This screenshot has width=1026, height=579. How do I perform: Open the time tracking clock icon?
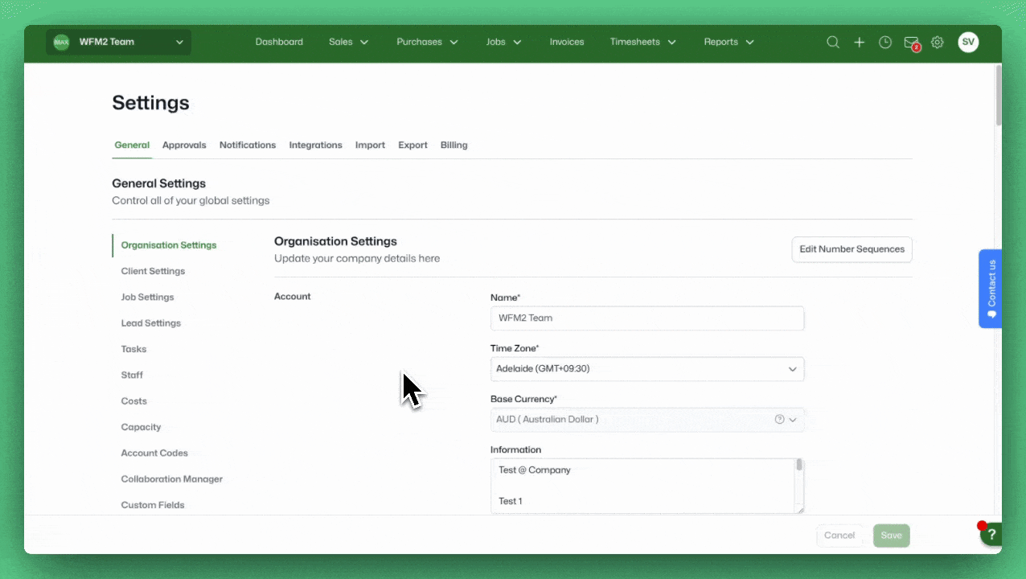(x=884, y=42)
